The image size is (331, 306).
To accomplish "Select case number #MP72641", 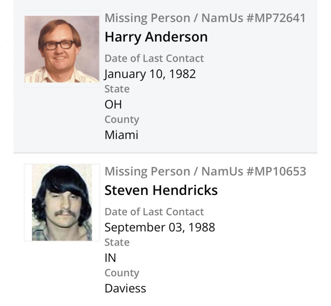I will (x=276, y=18).
